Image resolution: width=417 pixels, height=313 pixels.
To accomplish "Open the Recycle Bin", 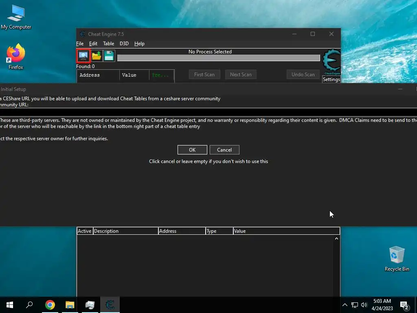I will (397, 259).
